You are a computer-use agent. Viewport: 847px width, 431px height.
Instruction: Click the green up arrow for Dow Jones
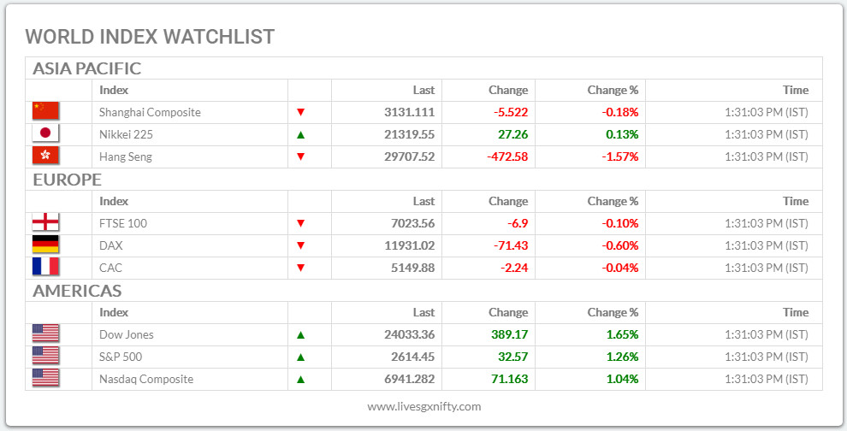pyautogui.click(x=301, y=335)
